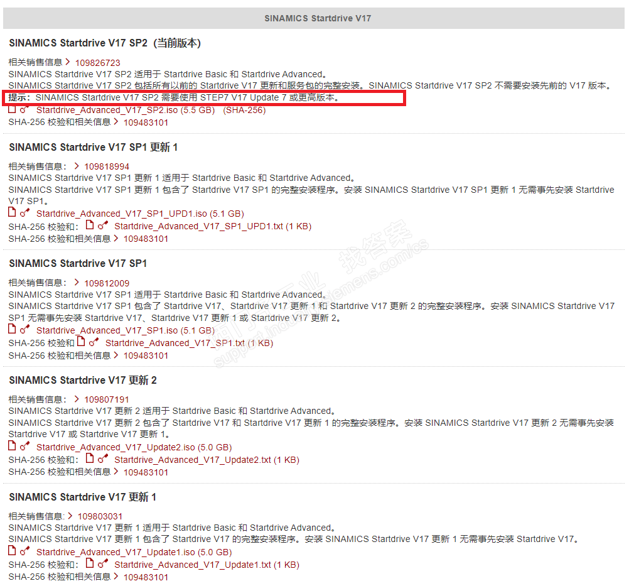629x586 pixels.
Task: Click file icon before Startdrive_Advanced_V17_Update1.txt
Action: (x=90, y=563)
